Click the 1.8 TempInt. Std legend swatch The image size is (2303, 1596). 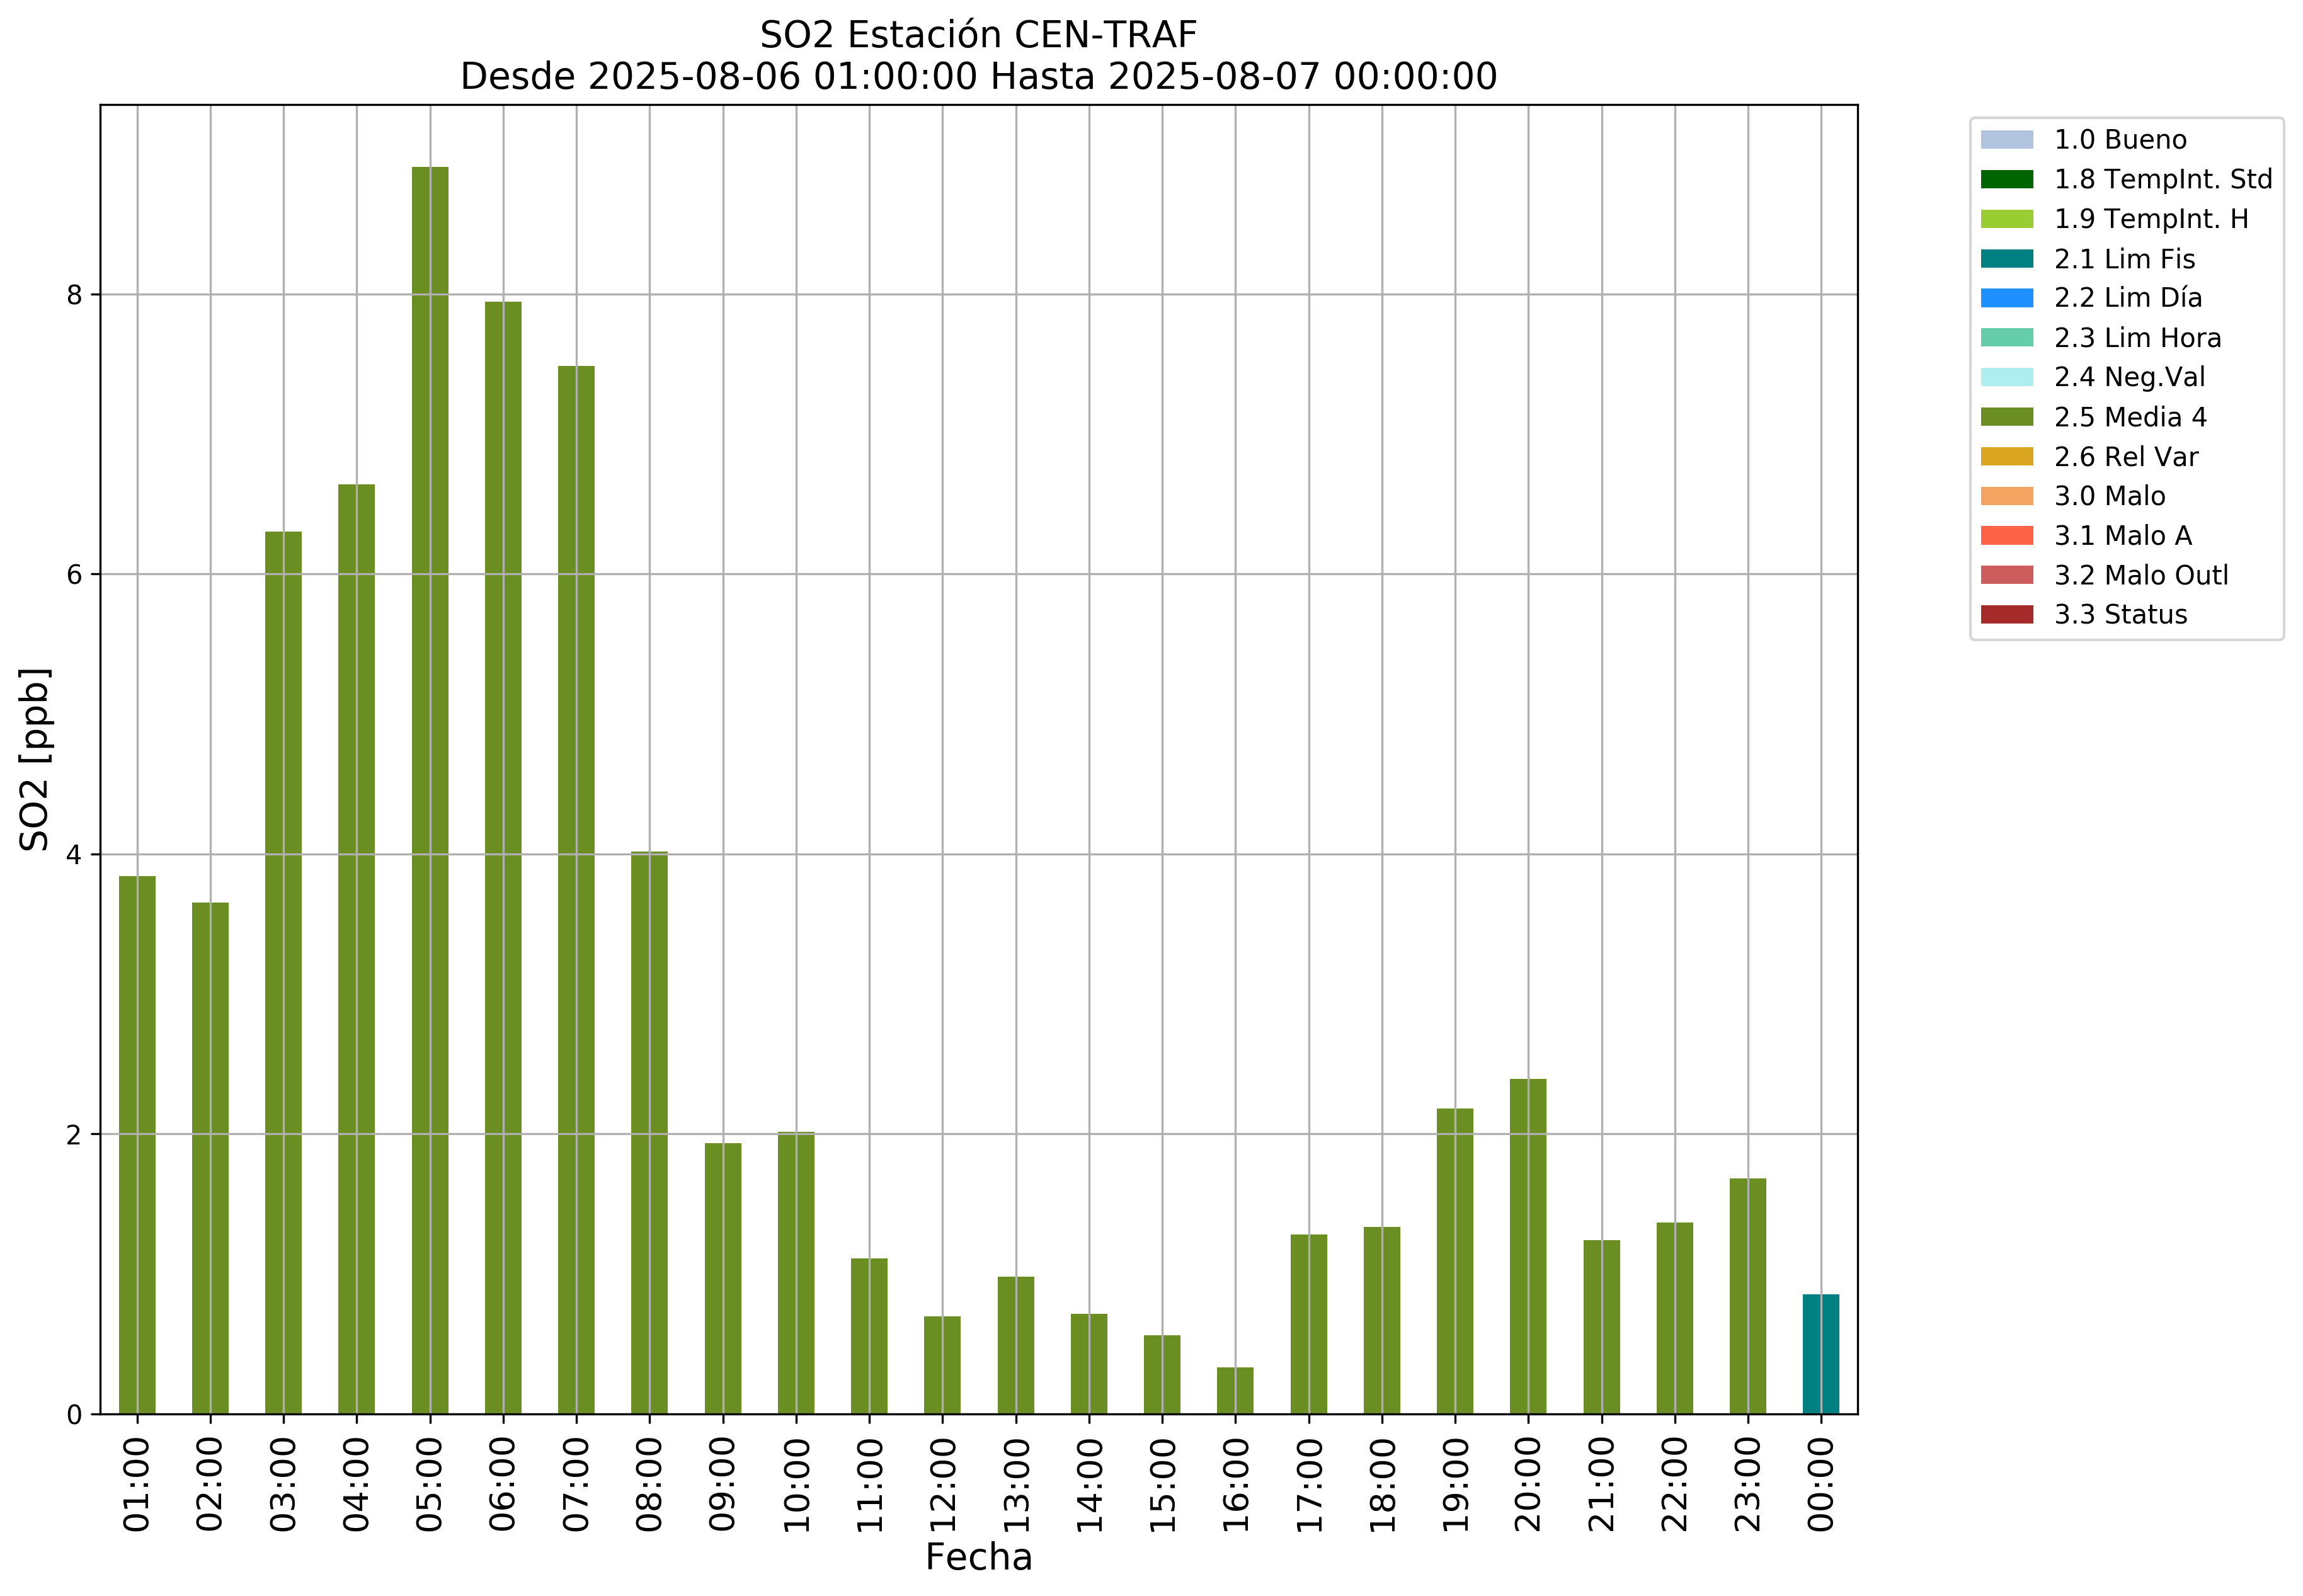tap(2006, 180)
